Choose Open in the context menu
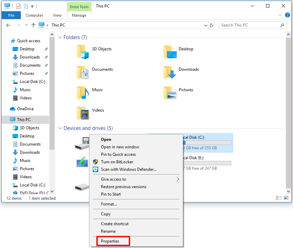The image size is (293, 248). (x=136, y=139)
